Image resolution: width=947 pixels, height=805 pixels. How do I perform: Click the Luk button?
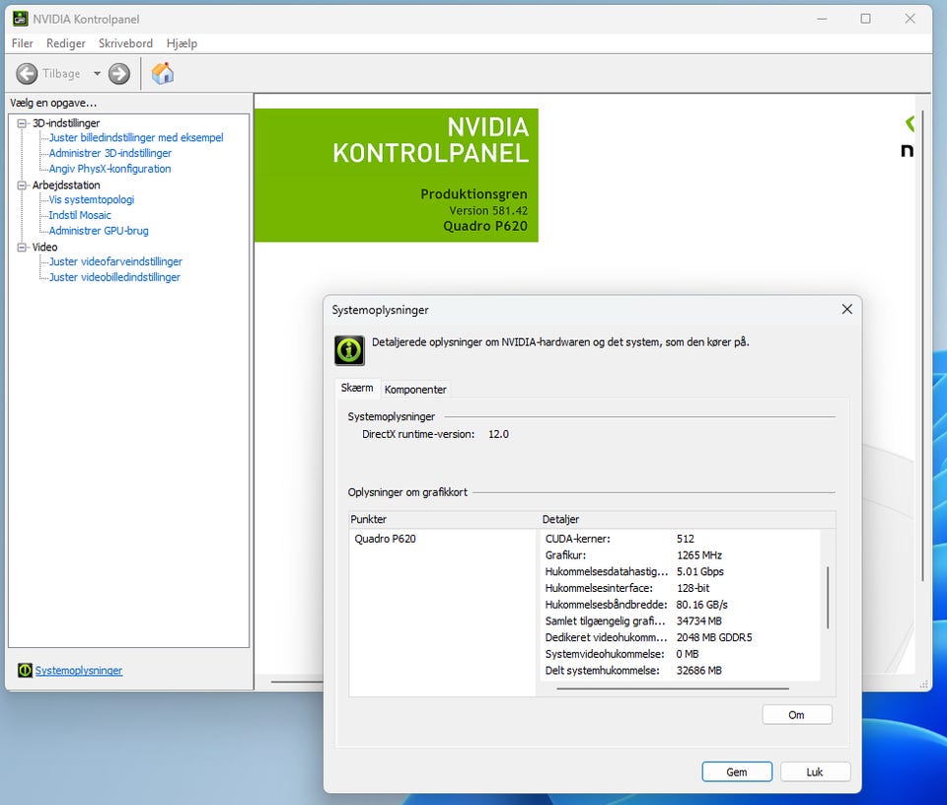coord(816,771)
